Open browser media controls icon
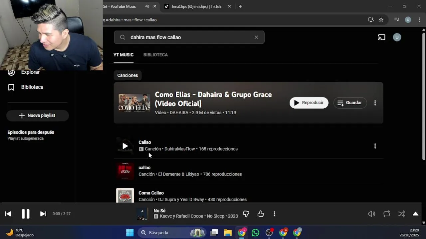This screenshot has width=426, height=239. coord(397,20)
